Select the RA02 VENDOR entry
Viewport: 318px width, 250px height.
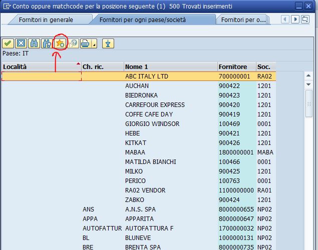(145, 190)
